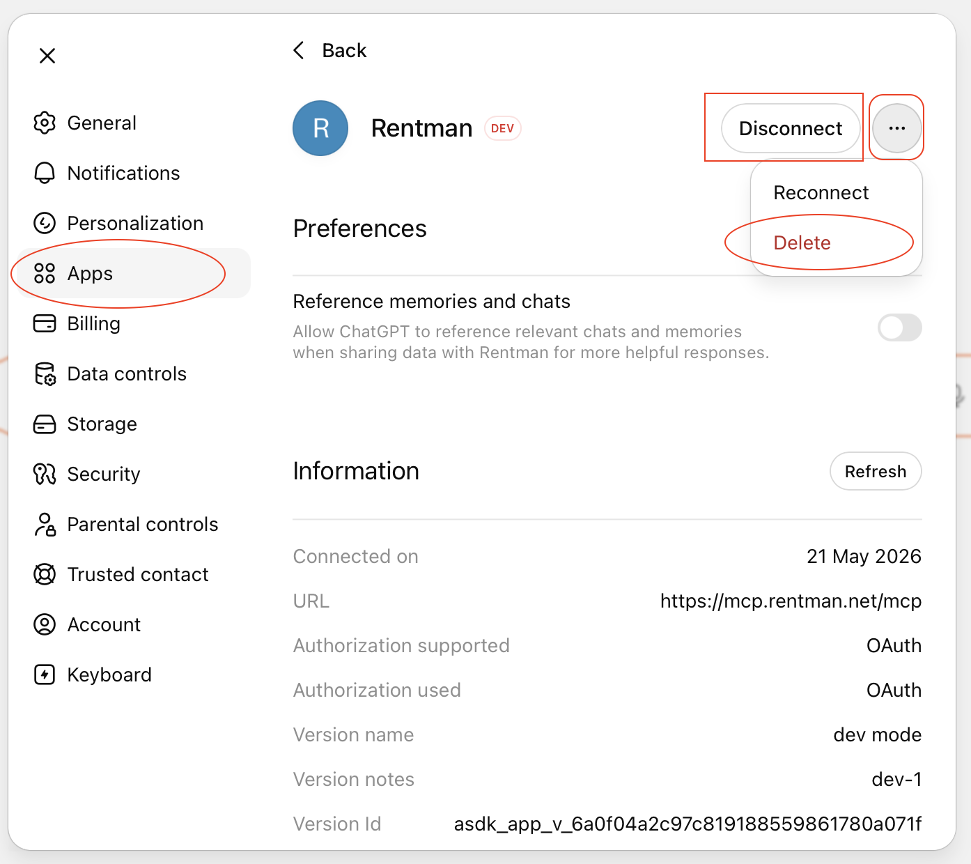Select the Apps label in sidebar
Viewport: 971px width, 864px height.
tap(91, 273)
